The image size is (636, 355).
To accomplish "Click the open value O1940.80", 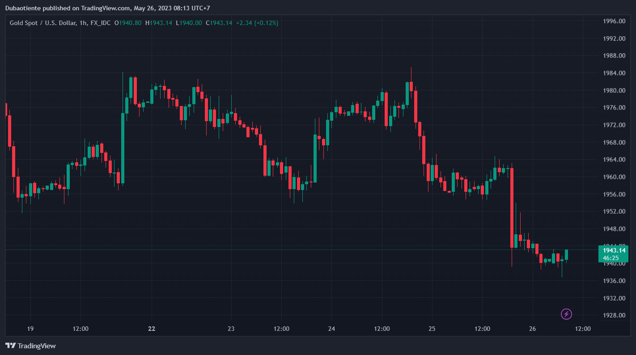I will [x=128, y=23].
